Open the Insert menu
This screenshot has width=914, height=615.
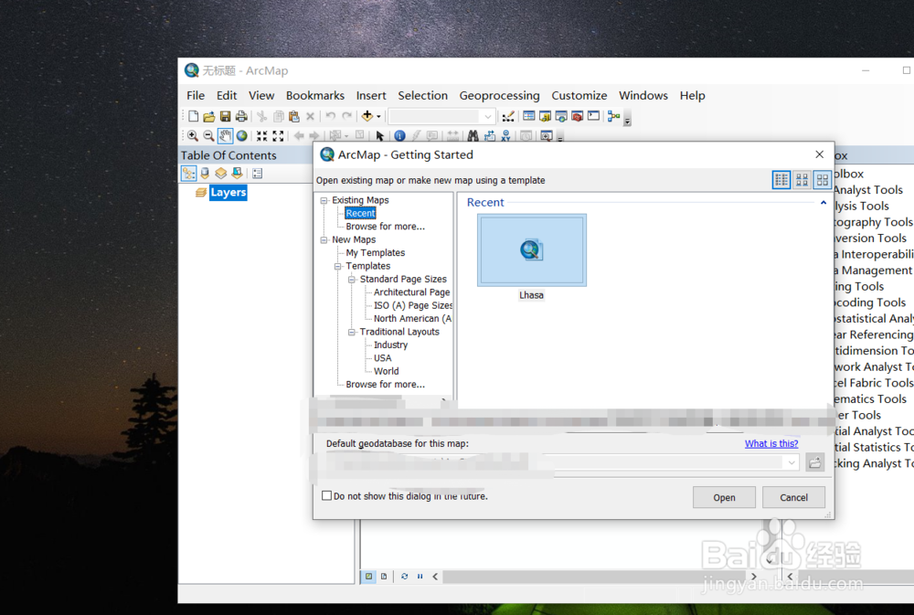(x=371, y=96)
